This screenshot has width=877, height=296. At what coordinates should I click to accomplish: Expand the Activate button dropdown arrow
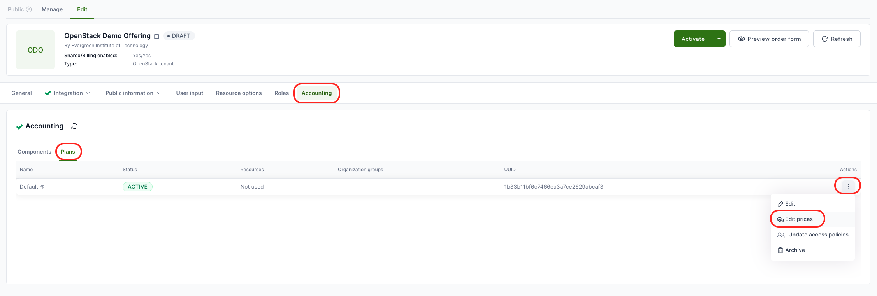[719, 39]
